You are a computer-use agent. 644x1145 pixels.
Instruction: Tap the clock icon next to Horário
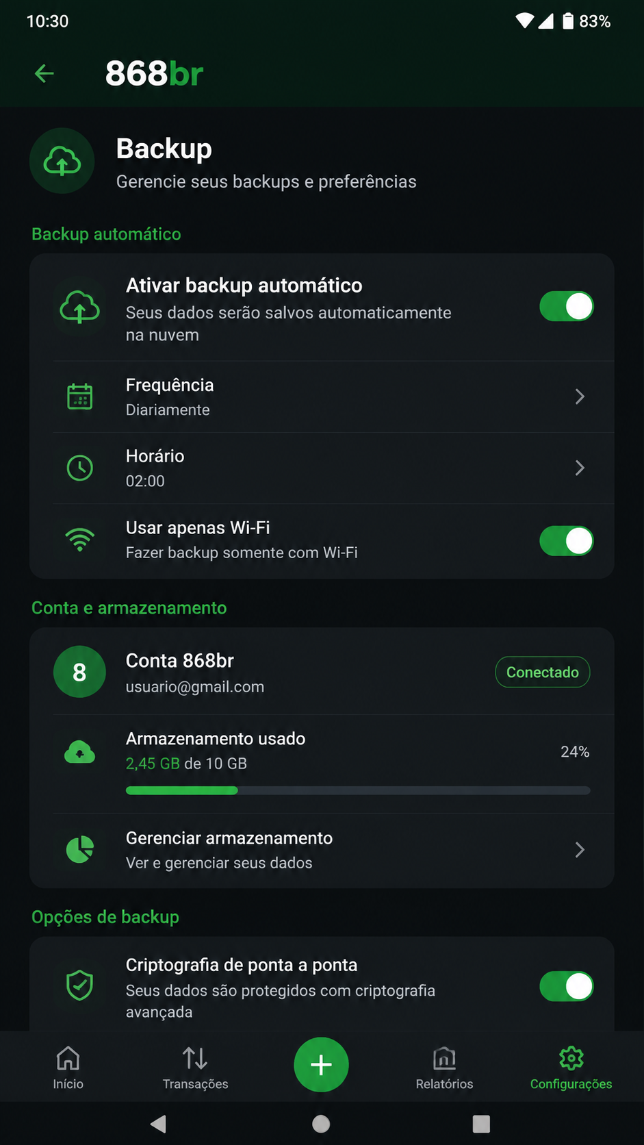(80, 468)
